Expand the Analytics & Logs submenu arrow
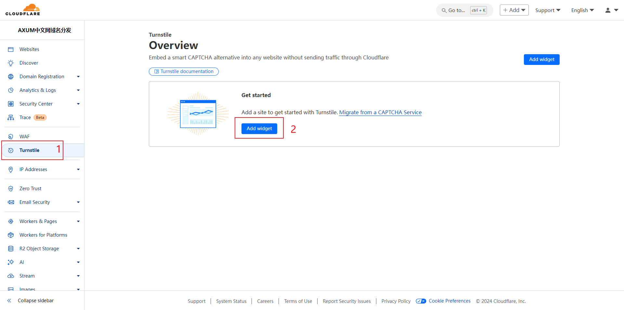 coord(78,90)
